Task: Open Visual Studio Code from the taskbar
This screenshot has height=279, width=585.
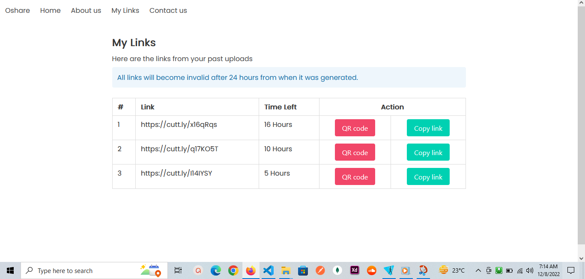Action: pos(268,270)
